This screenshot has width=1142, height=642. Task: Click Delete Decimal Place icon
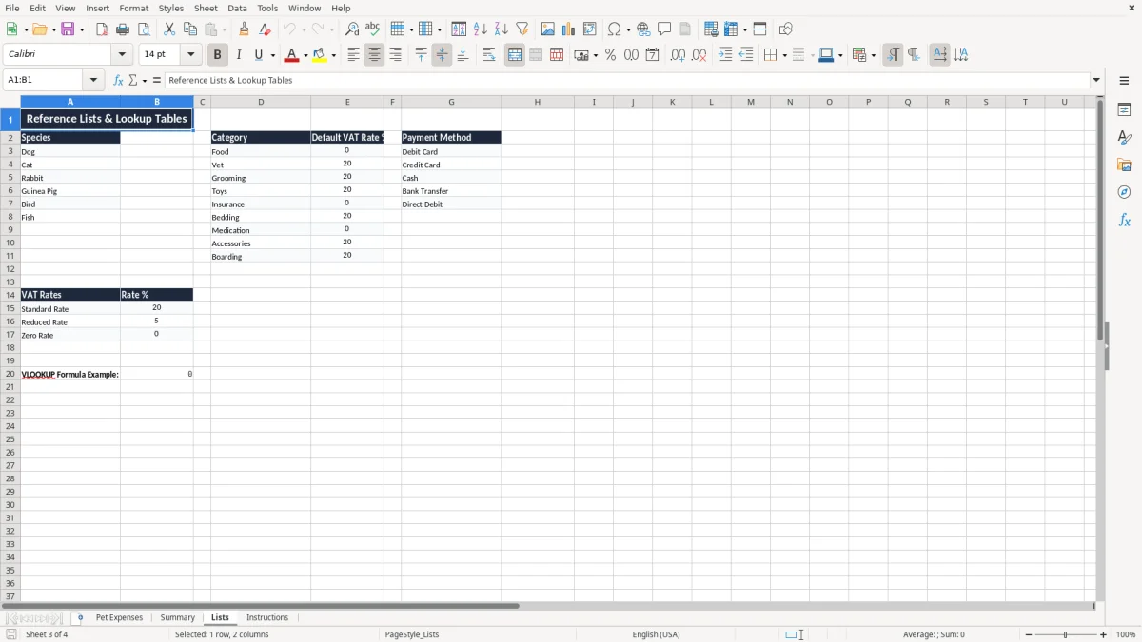699,55
